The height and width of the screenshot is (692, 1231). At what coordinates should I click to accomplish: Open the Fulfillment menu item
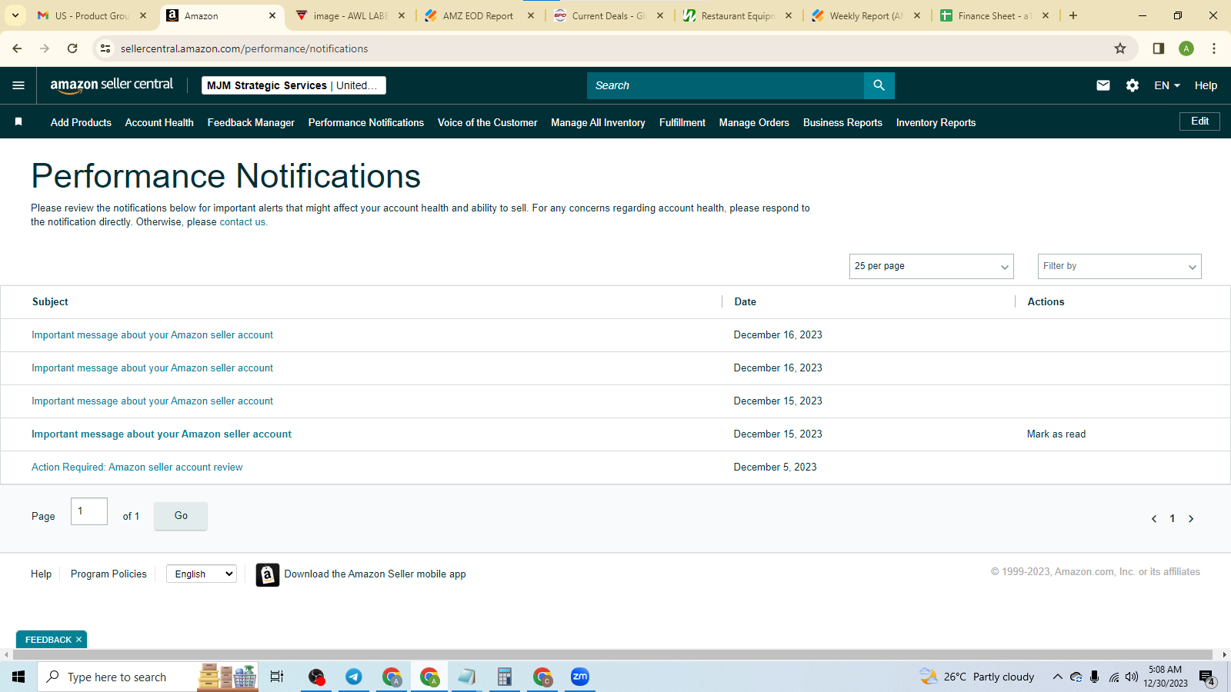(682, 122)
